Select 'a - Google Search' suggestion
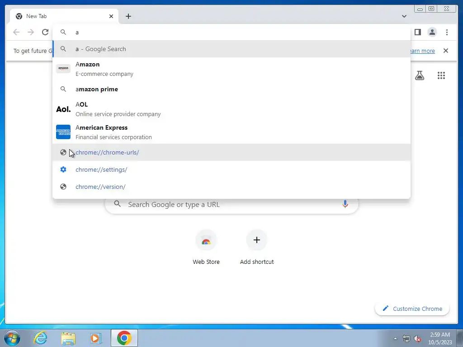The width and height of the screenshot is (463, 347). (x=231, y=49)
